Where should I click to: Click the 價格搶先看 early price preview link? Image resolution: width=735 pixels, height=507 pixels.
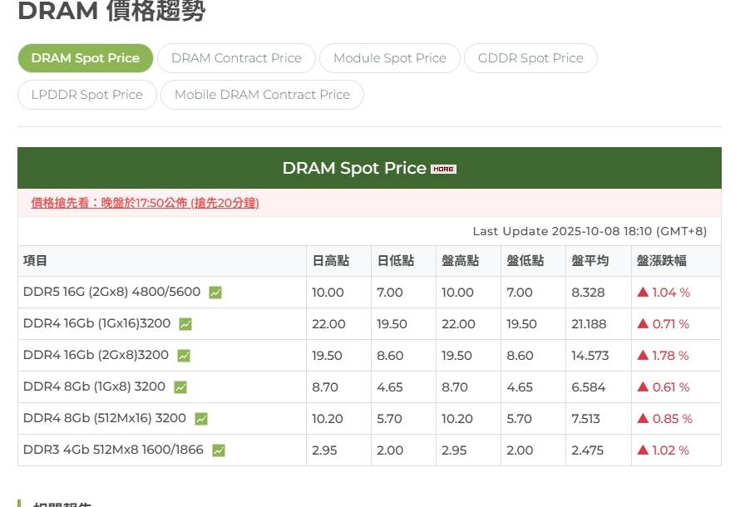click(x=145, y=203)
